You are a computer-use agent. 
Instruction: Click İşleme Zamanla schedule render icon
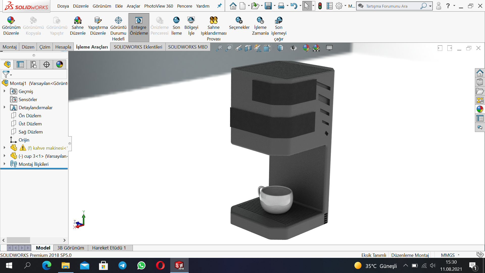[x=260, y=20]
